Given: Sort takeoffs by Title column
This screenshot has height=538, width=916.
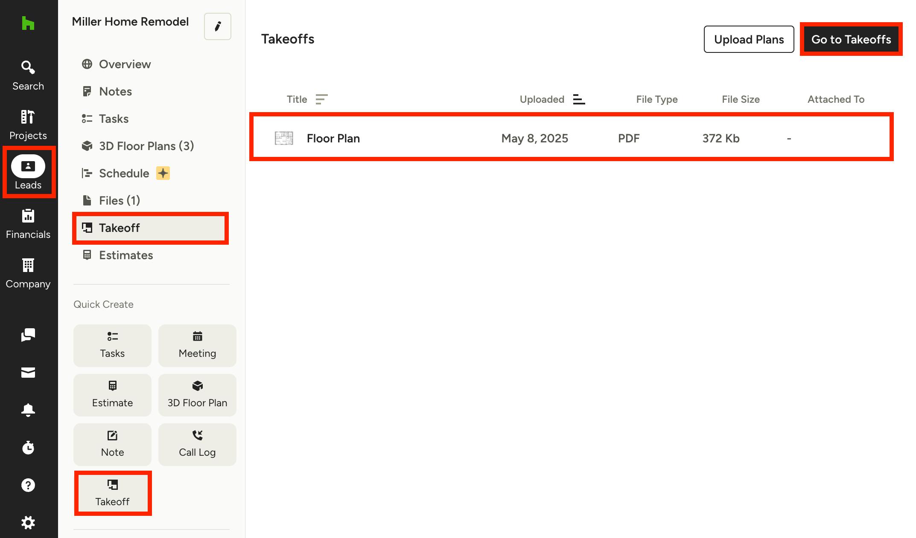Looking at the screenshot, I should 321,99.
